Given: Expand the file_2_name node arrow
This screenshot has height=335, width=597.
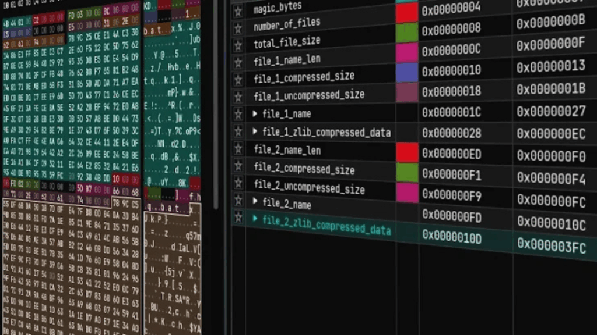Looking at the screenshot, I should (x=255, y=201).
